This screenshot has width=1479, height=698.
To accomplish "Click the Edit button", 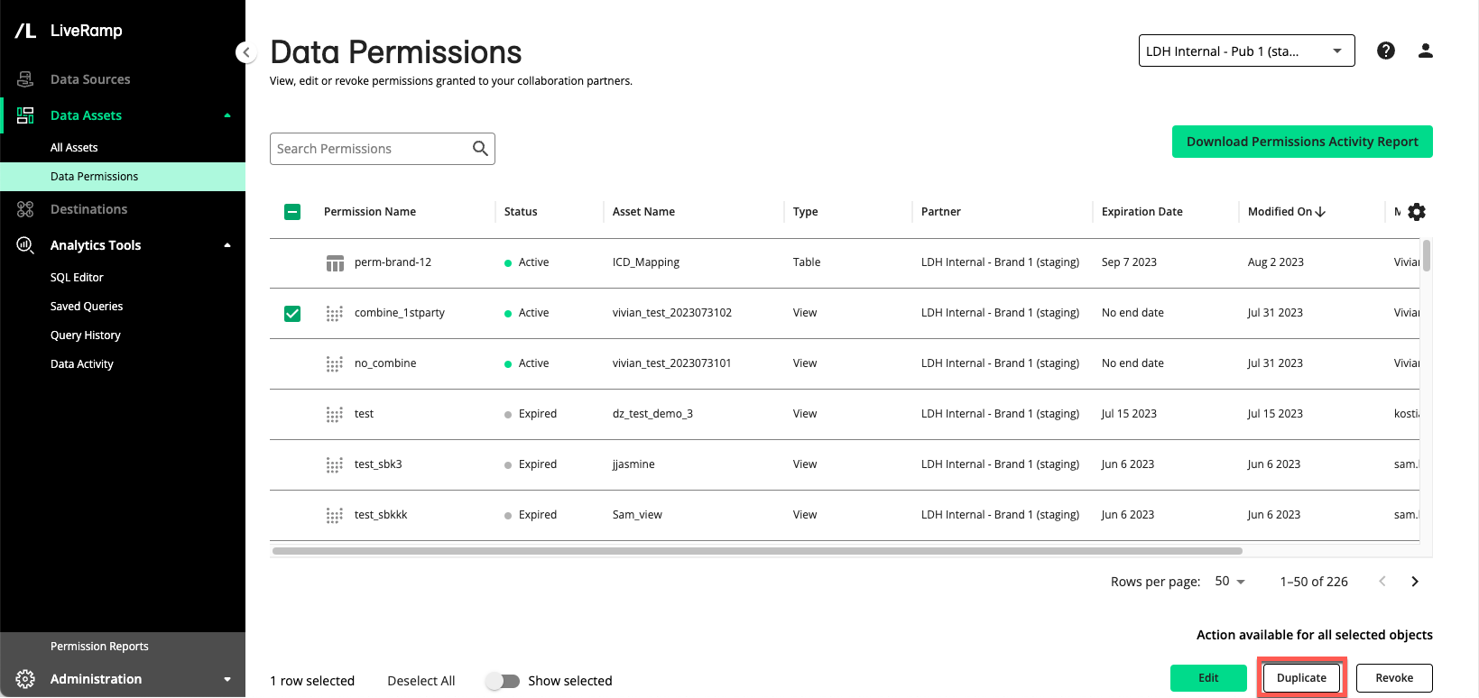I will [1208, 678].
